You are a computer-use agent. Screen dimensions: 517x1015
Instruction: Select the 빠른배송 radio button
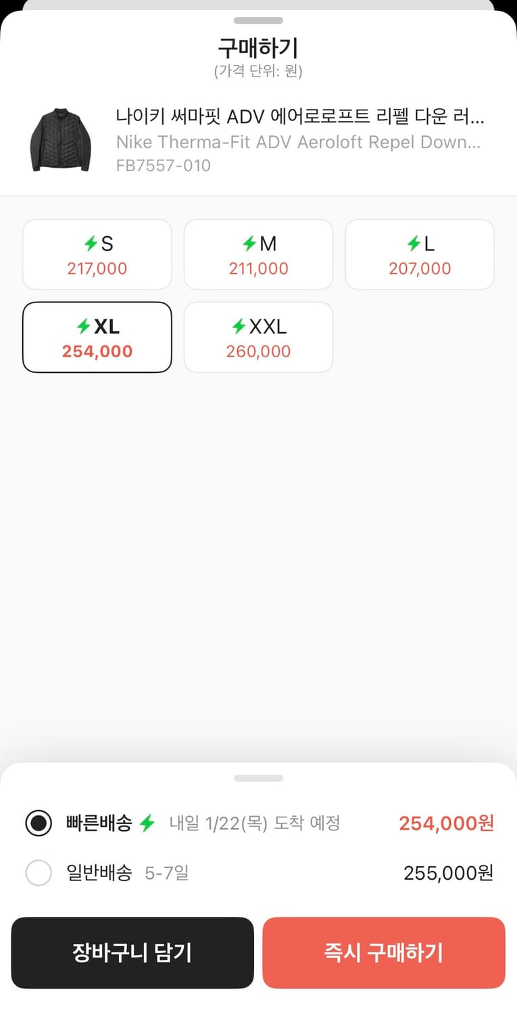point(39,823)
